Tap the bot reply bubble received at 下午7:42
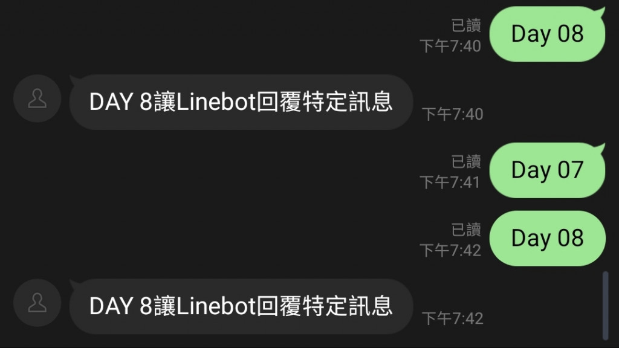This screenshot has height=348, width=619. (241, 306)
